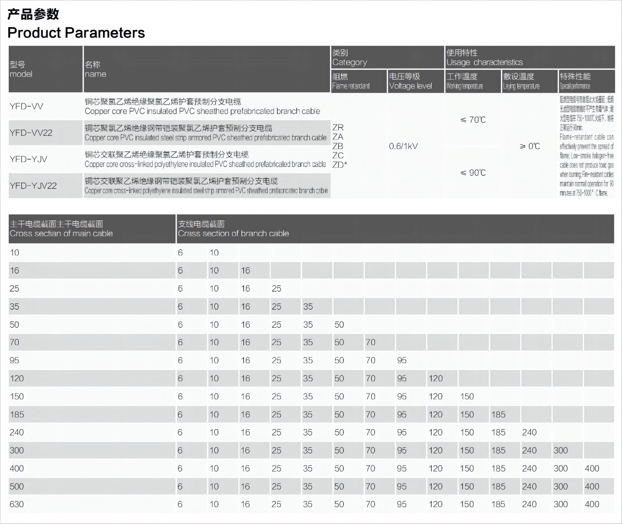Click branch value '6' in main cable 500 row

pos(180,487)
